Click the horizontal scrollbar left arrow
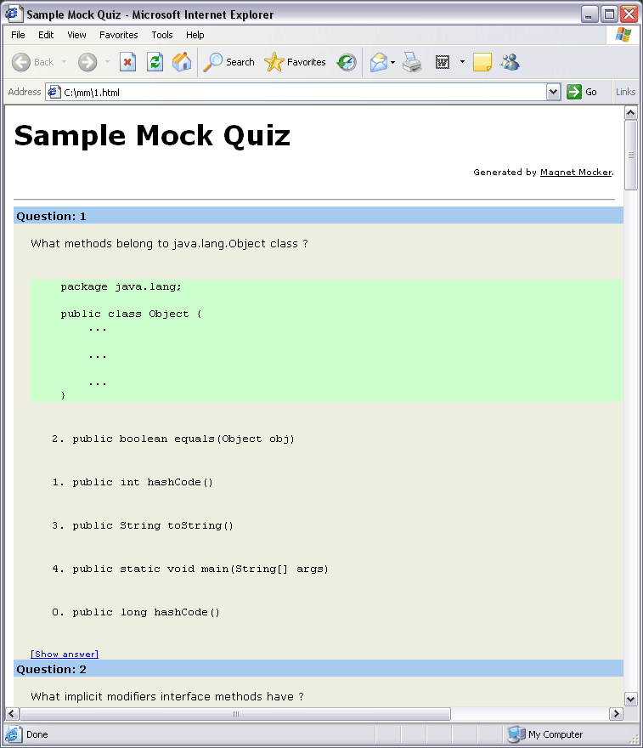The image size is (643, 748). tap(12, 714)
